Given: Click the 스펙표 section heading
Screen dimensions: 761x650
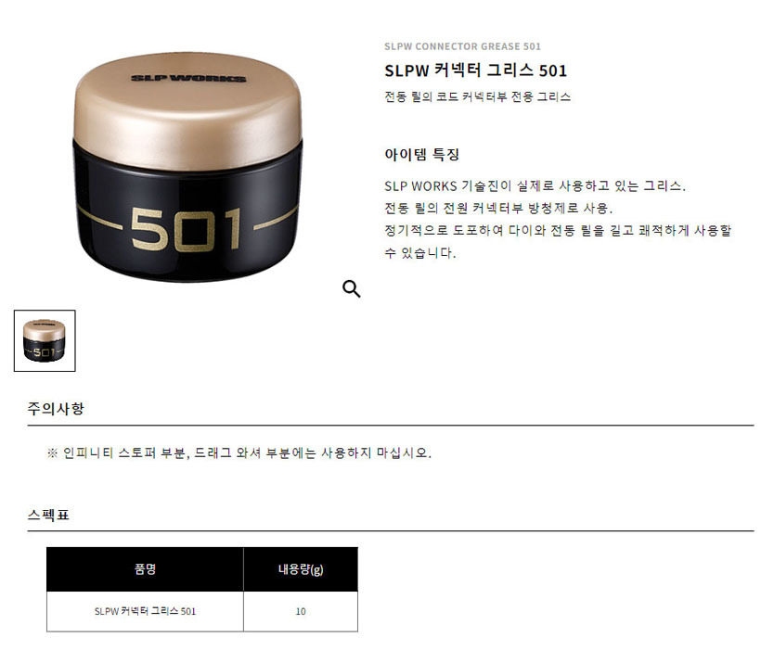Looking at the screenshot, I should [48, 515].
